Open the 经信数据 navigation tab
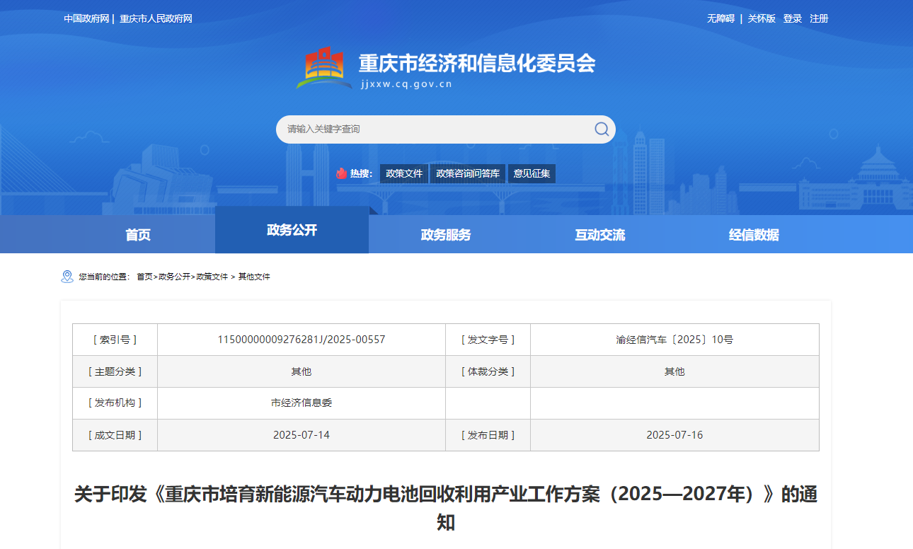Viewport: 913px width, 549px height. click(x=754, y=235)
